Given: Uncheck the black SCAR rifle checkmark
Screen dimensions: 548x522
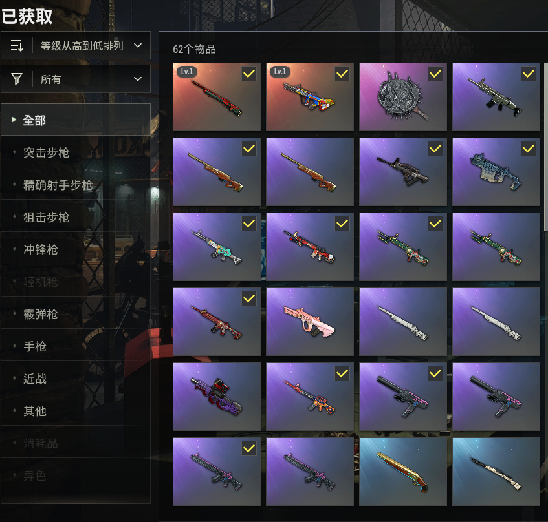Looking at the screenshot, I should tap(529, 74).
